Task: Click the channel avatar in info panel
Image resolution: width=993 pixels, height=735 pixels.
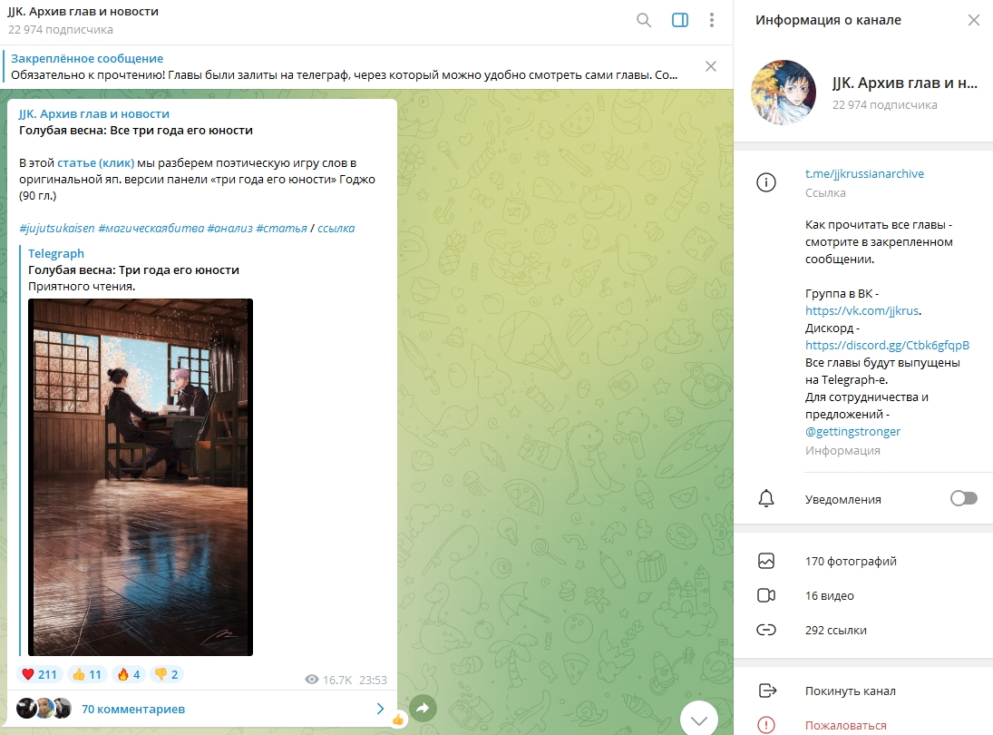Action: click(783, 93)
